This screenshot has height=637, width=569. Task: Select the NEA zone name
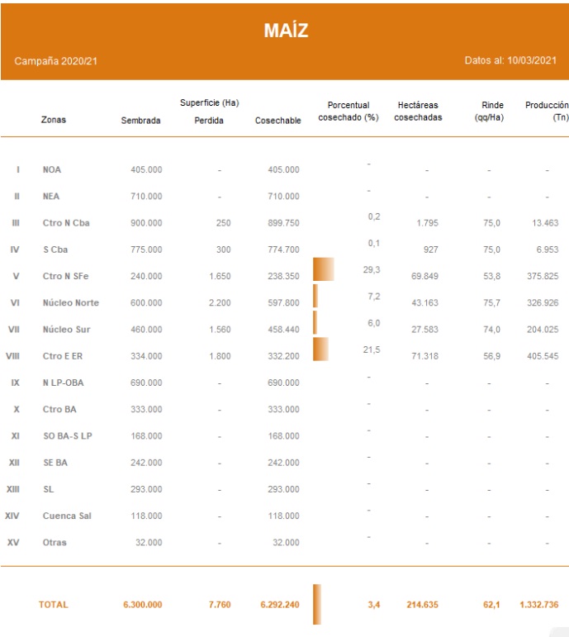51,196
